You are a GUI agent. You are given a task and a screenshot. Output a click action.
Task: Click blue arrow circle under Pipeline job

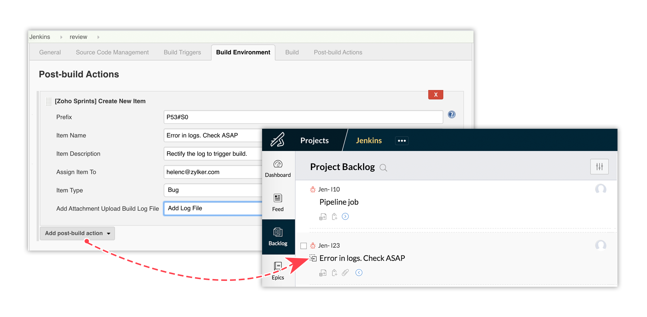(x=345, y=216)
